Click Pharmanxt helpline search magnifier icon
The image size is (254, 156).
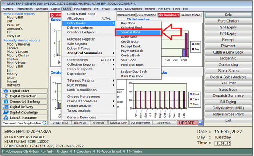pyautogui.click(x=44, y=123)
